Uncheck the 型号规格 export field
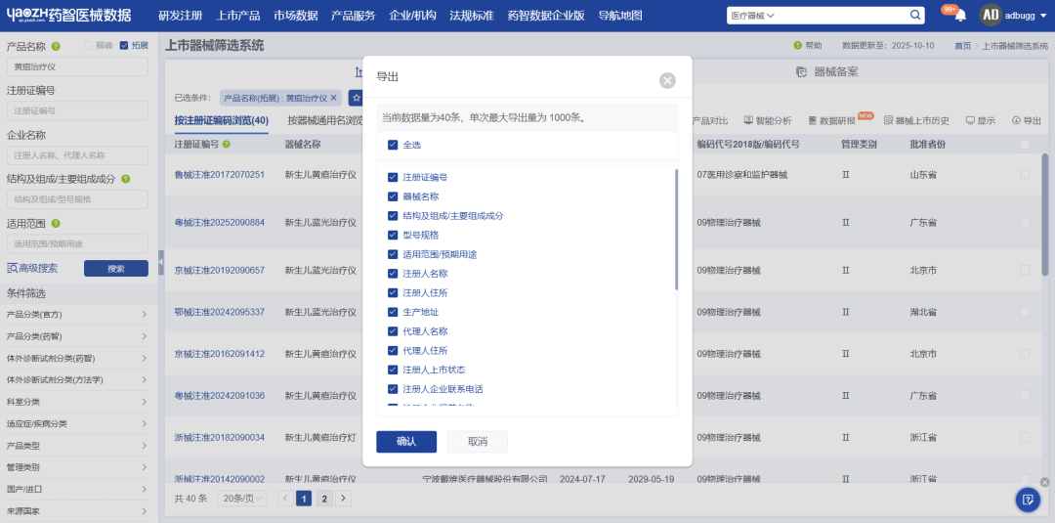Viewport: 1055px width, 523px height. click(x=393, y=235)
